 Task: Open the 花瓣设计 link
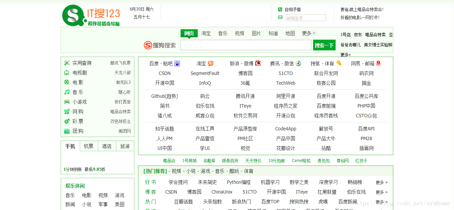coord(286,148)
